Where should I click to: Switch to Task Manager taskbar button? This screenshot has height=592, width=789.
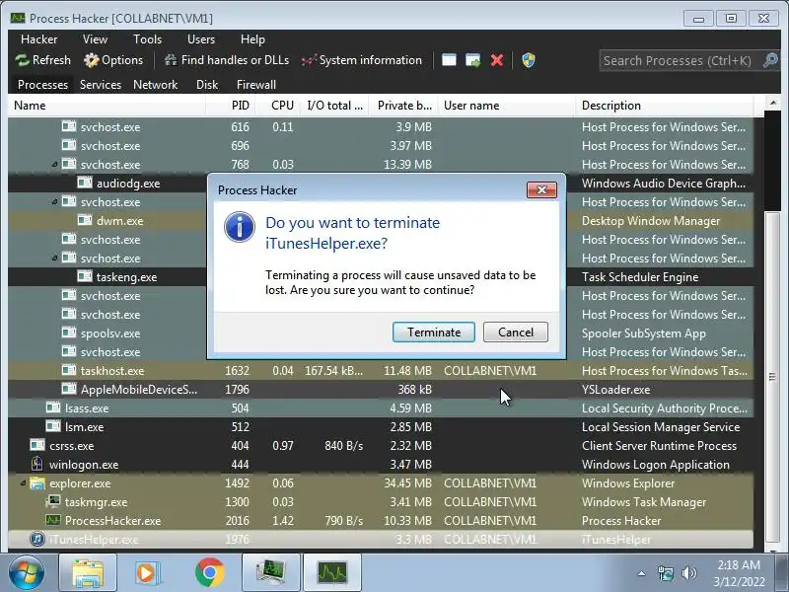click(x=270, y=573)
